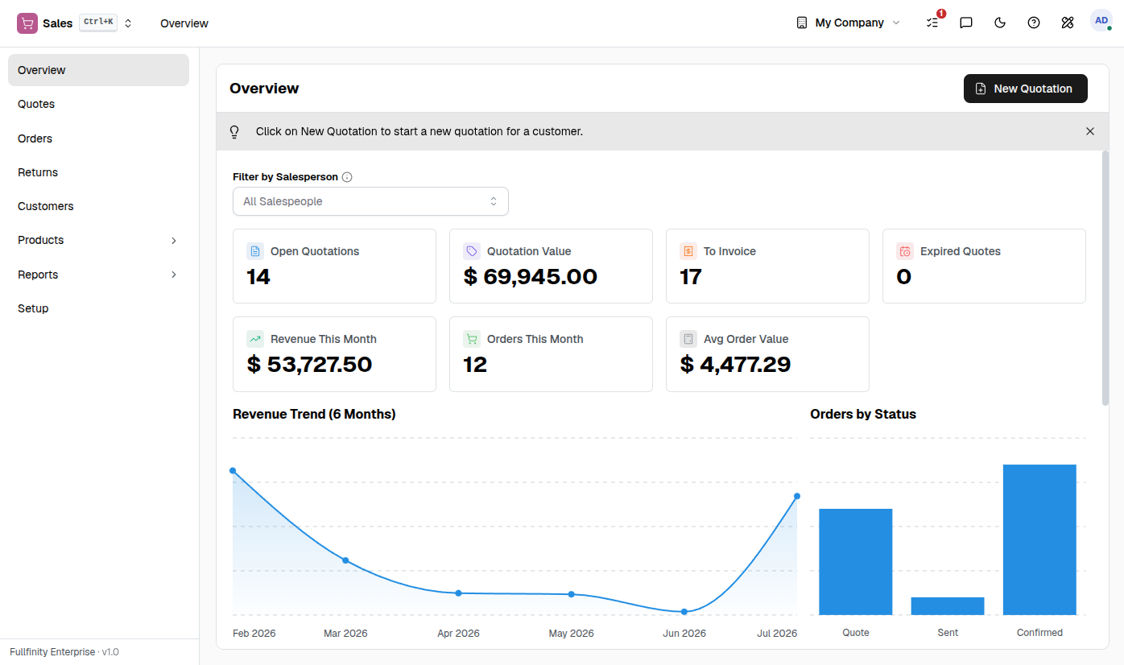Open the To Invoice card showing 17
This screenshot has height=665, width=1124.
pos(767,266)
